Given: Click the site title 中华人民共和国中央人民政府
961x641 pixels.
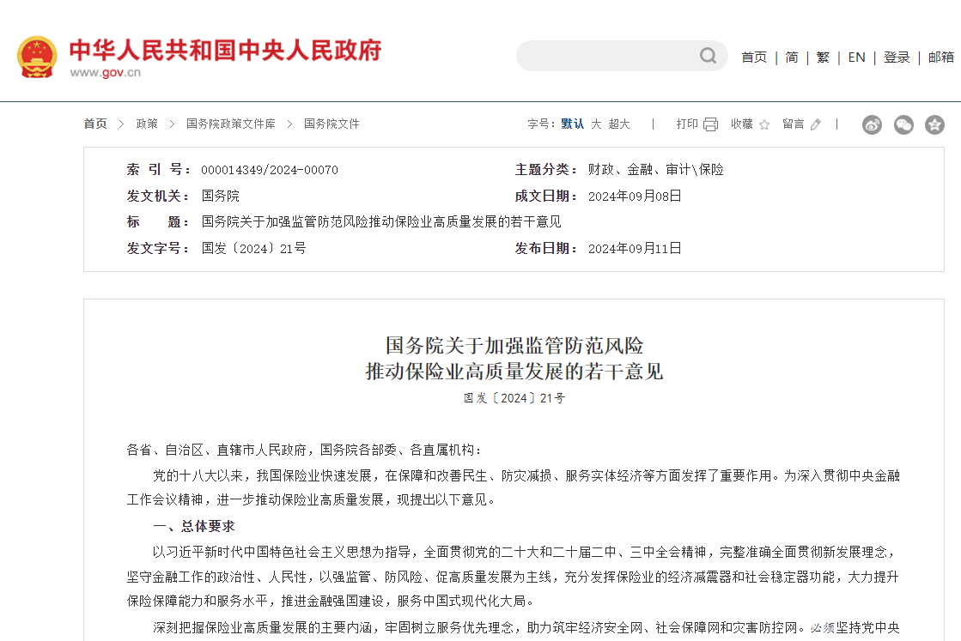Looking at the screenshot, I should point(226,51).
